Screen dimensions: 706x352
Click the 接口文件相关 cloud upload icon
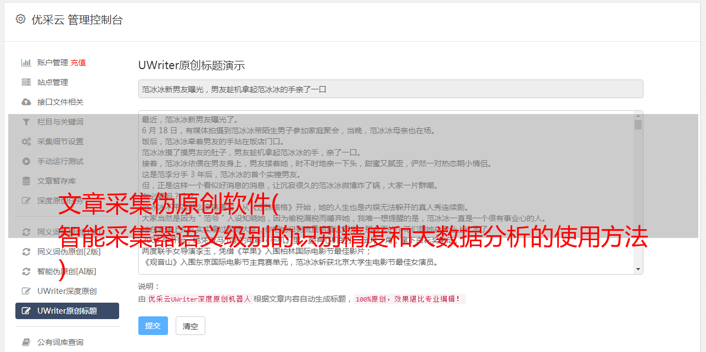click(26, 102)
